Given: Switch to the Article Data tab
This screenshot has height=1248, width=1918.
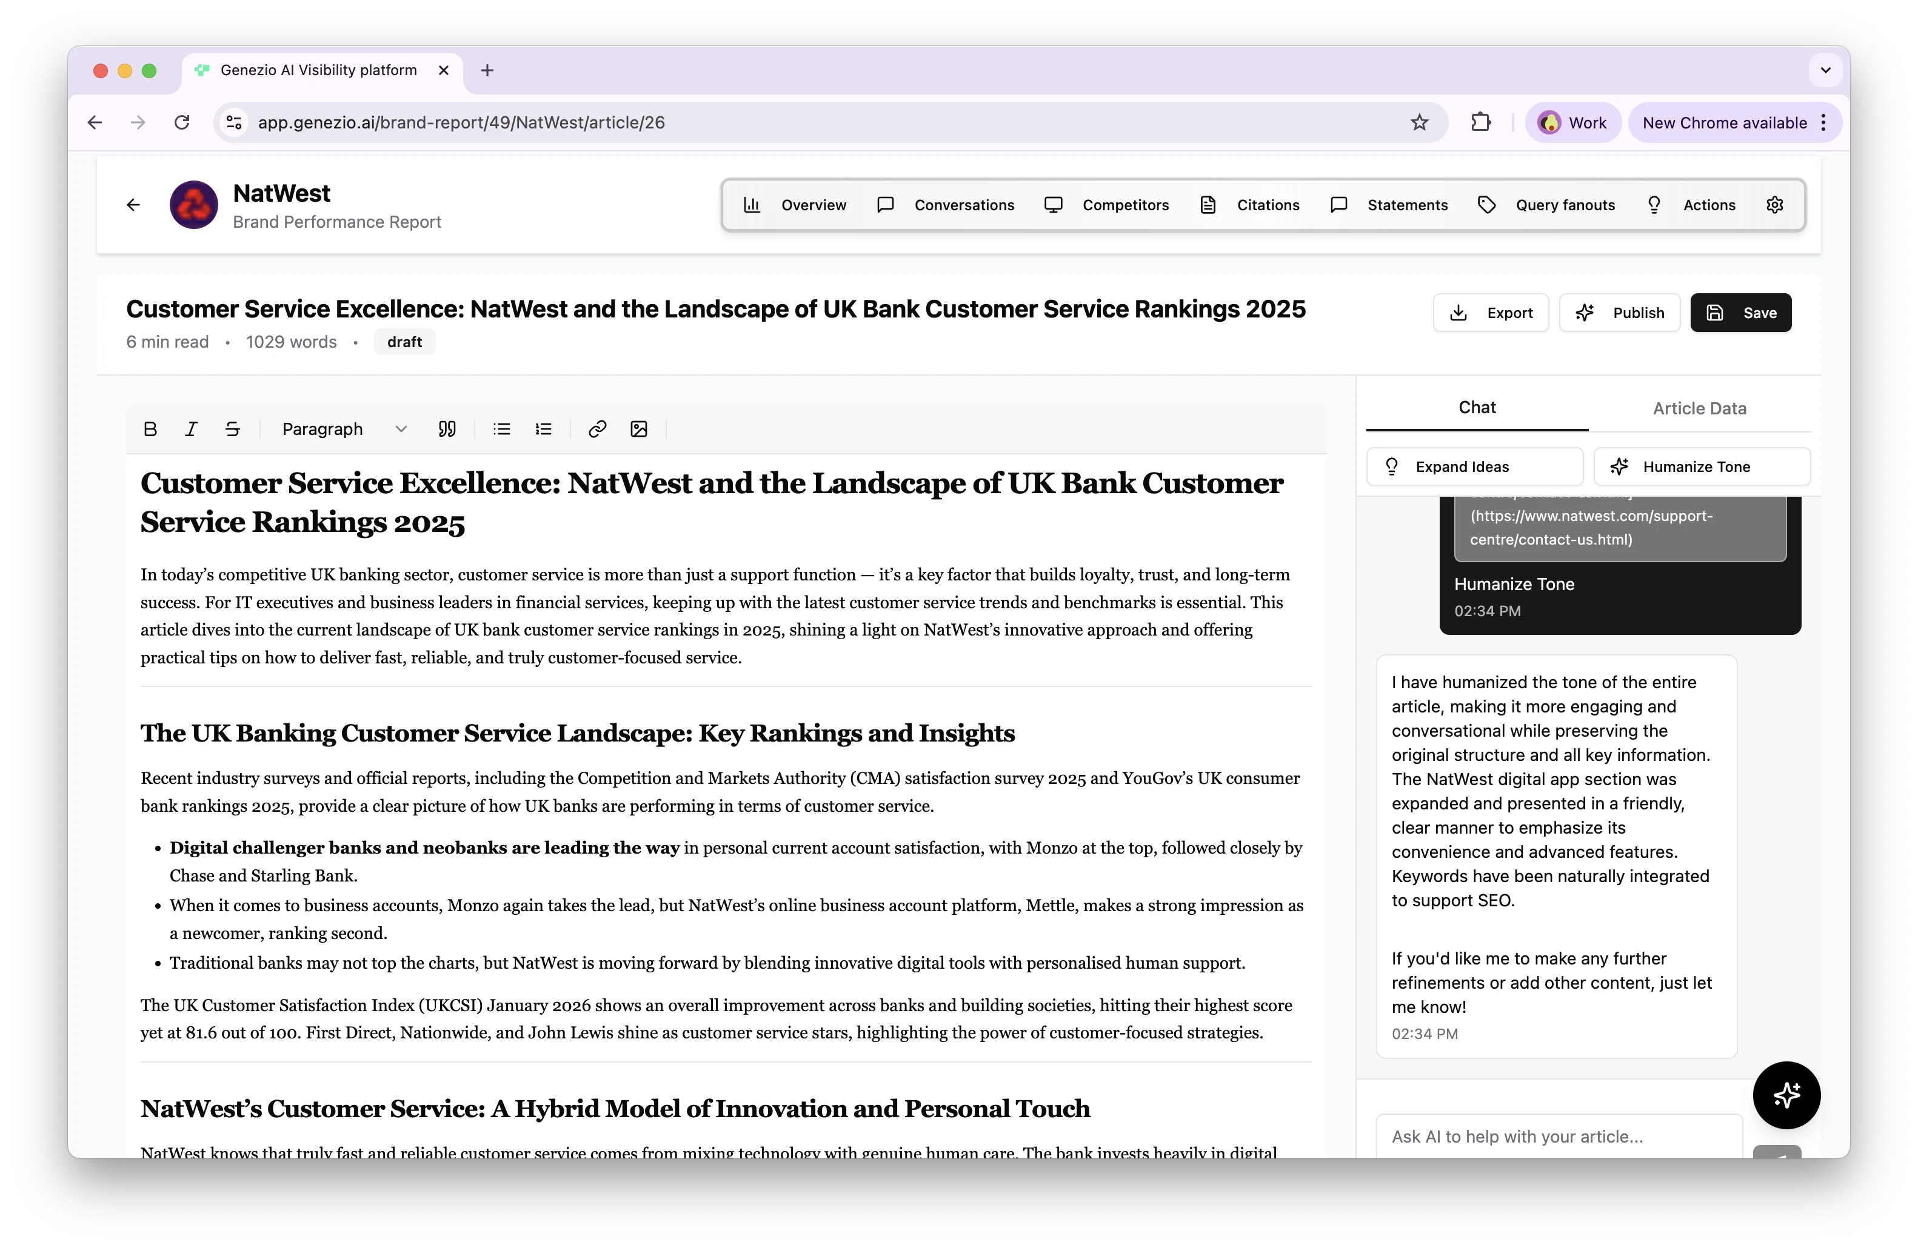Looking at the screenshot, I should pos(1700,408).
